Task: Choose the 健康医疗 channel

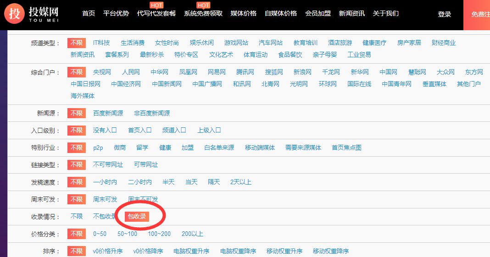Action: [x=374, y=43]
